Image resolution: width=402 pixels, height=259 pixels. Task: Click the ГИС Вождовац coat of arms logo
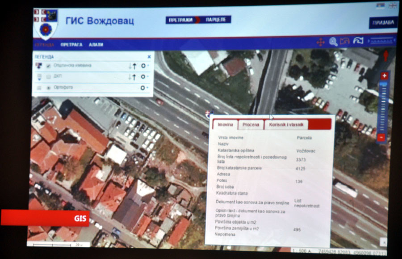[x=46, y=24]
